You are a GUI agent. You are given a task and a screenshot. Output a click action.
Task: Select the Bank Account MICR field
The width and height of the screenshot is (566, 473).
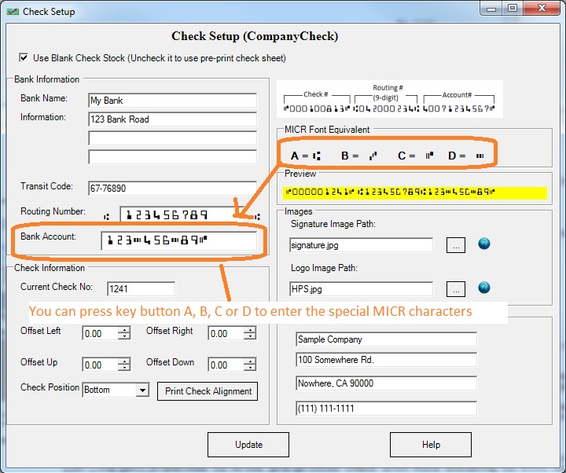click(178, 240)
